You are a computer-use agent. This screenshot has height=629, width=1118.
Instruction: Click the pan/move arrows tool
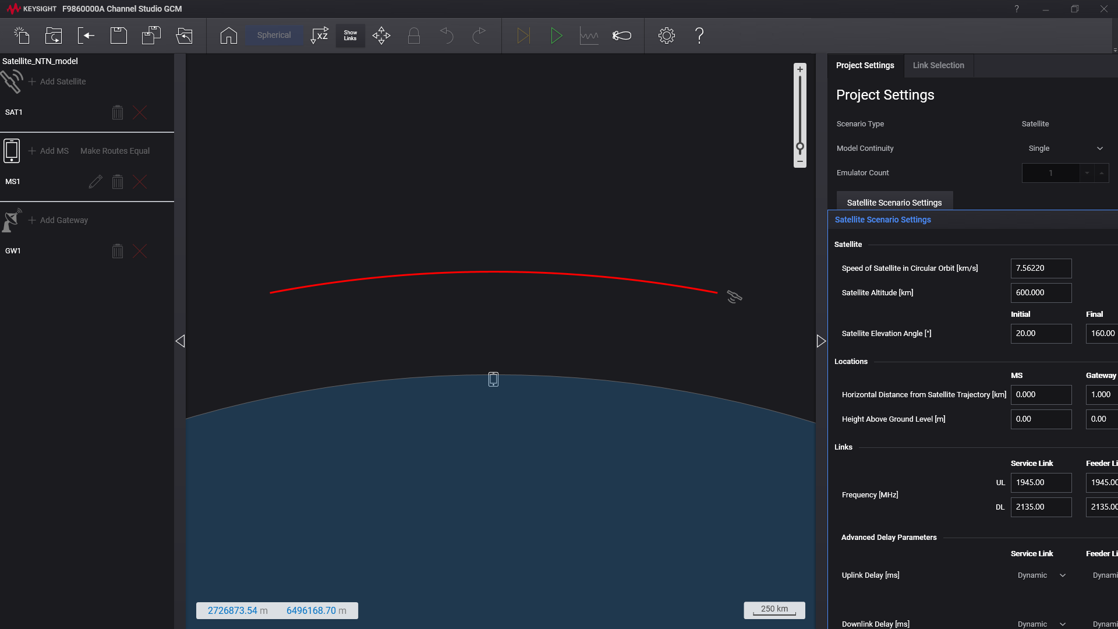coord(381,36)
